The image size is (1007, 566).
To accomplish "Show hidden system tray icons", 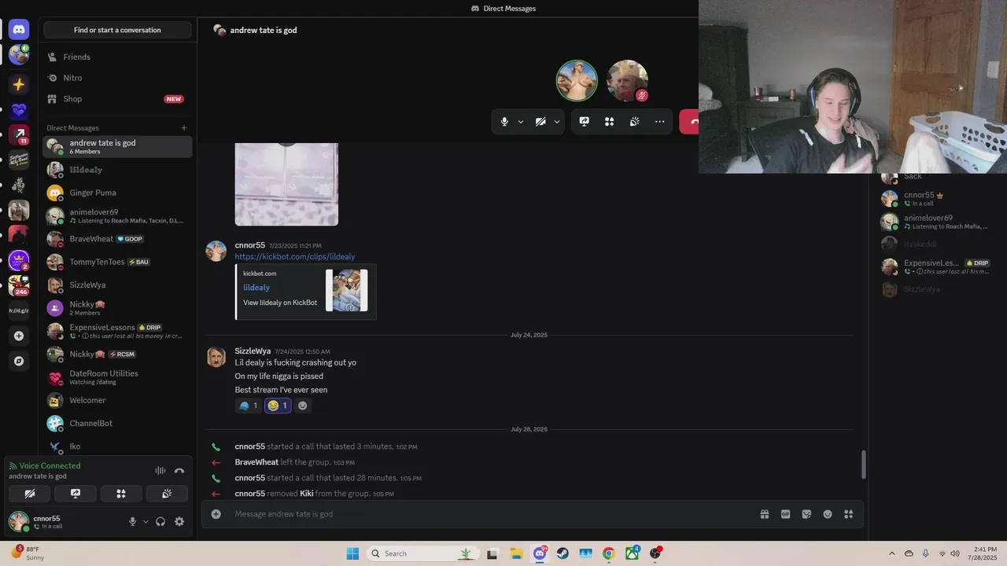I will (x=891, y=553).
